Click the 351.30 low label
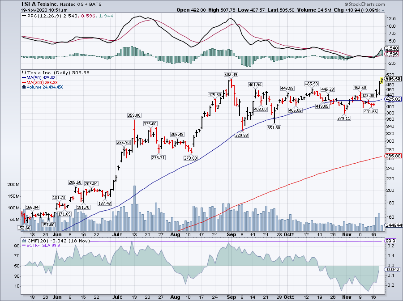Viewport: 403px width, 301px height. click(274, 127)
